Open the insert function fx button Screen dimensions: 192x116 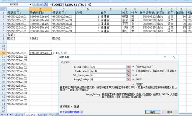click(45, 4)
